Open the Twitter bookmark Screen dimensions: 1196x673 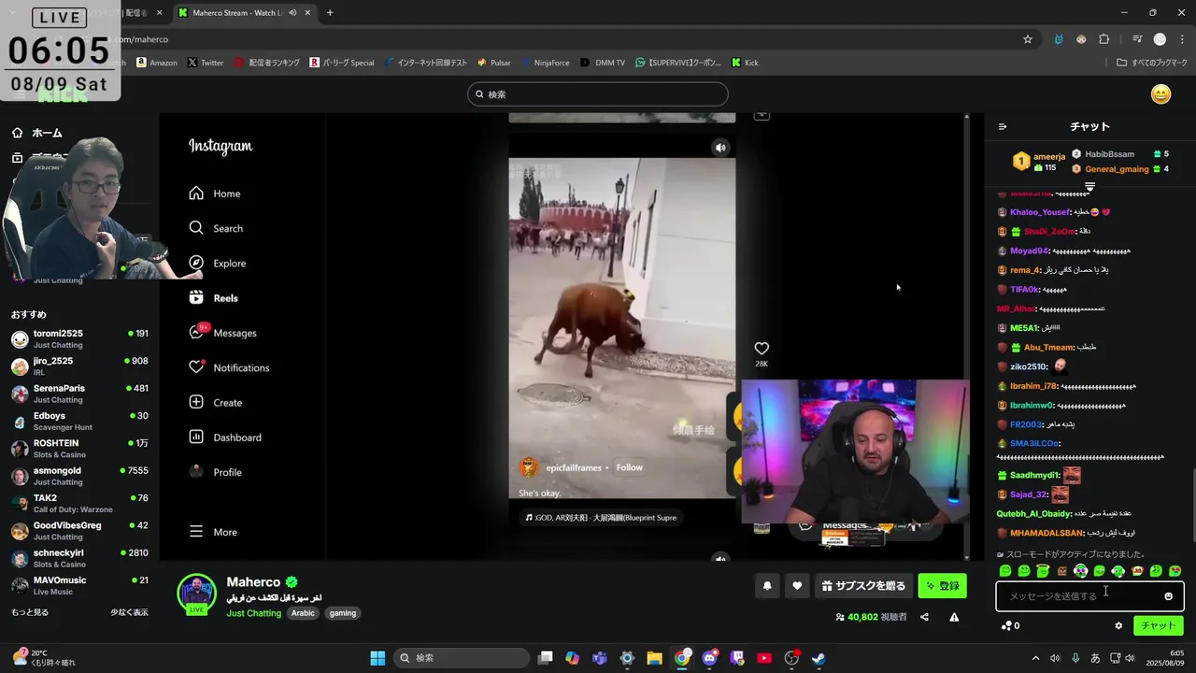[206, 63]
